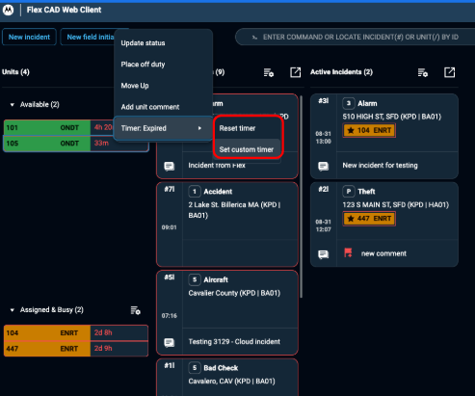
Task: Open the Aircraft incident #5I card
Action: 227,312
